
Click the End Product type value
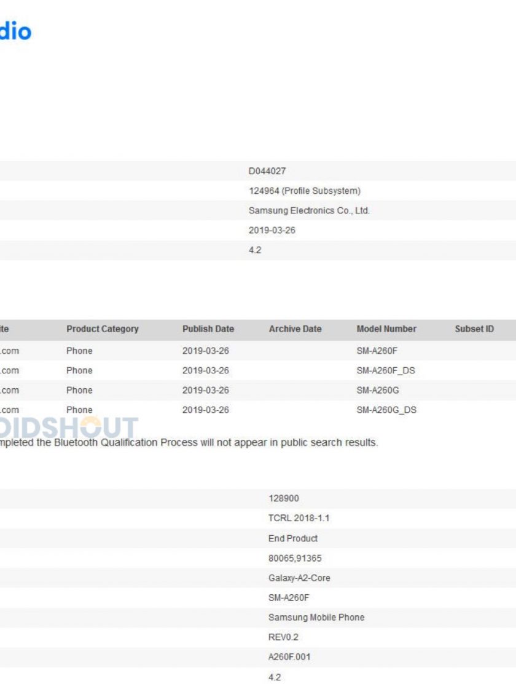292,538
